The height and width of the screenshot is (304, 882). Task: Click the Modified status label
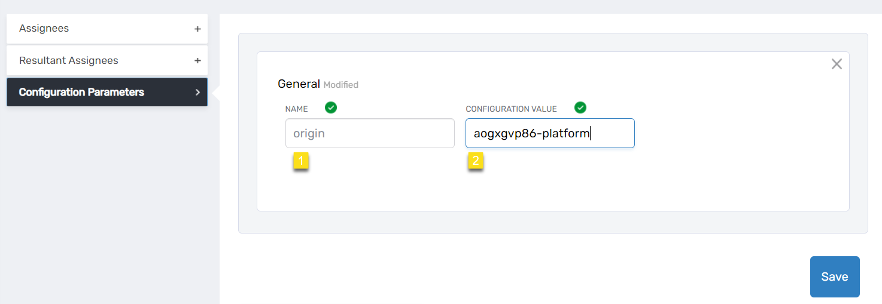(341, 85)
